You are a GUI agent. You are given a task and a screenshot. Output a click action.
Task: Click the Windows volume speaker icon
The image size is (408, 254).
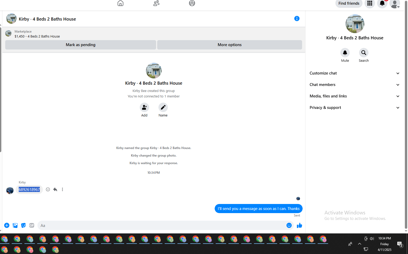click(372, 238)
